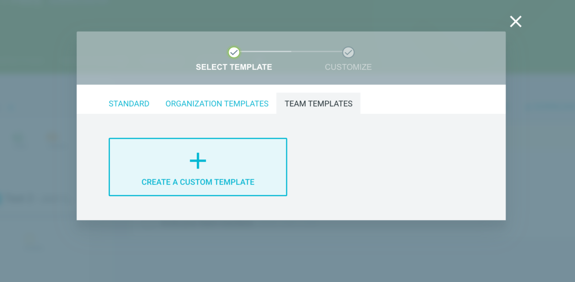The height and width of the screenshot is (282, 575).
Task: Open the ORGANIZATION TEMPLATES tab
Action: 217,103
